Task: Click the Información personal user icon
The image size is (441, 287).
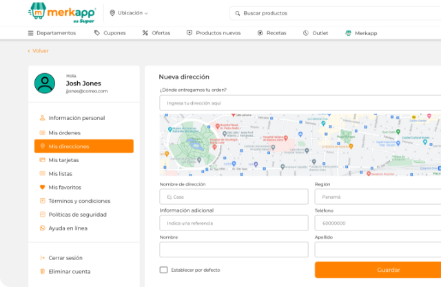Action: click(43, 118)
